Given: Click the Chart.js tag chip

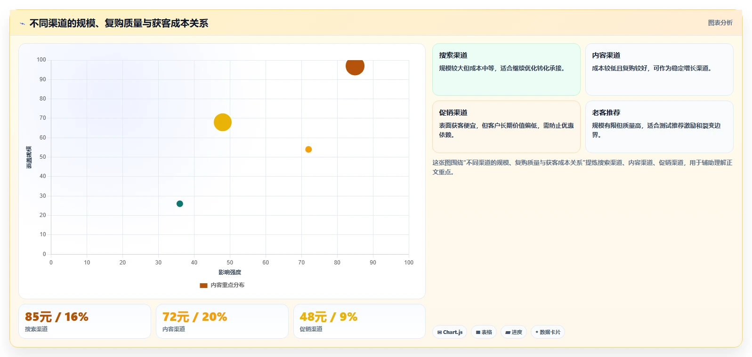Looking at the screenshot, I should [x=450, y=332].
